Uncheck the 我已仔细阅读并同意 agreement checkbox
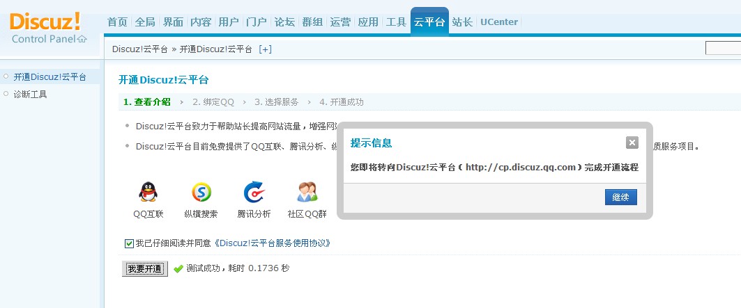 coord(129,243)
